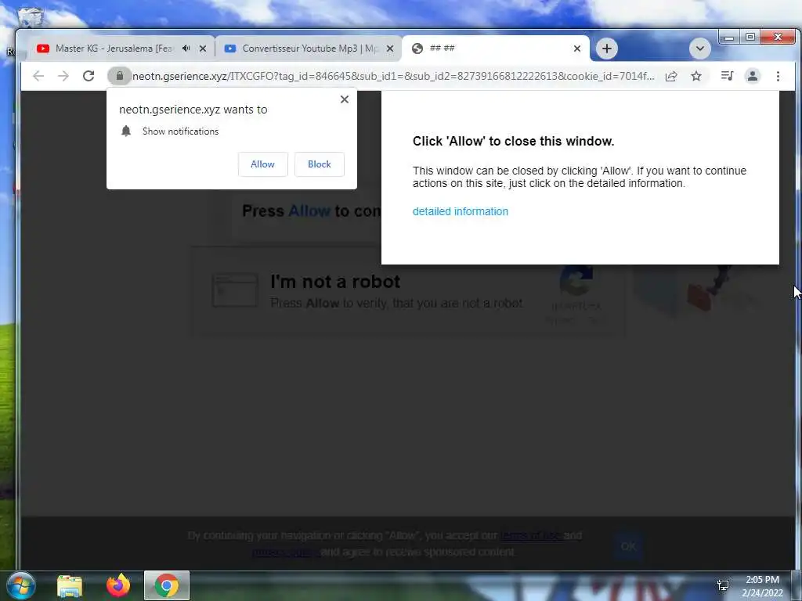Open the 'detailed information' link
This screenshot has width=802, height=601.
pos(461,211)
